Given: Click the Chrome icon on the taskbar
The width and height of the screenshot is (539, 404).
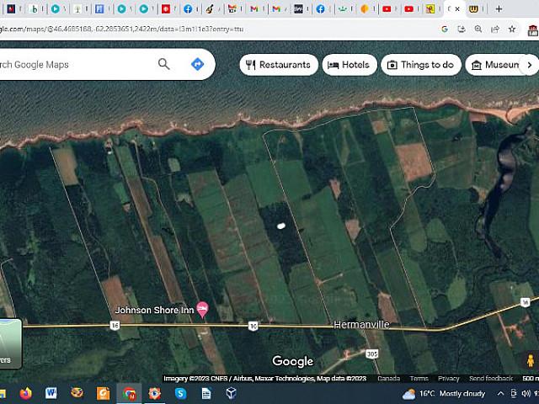Looking at the screenshot, I should point(129,394).
